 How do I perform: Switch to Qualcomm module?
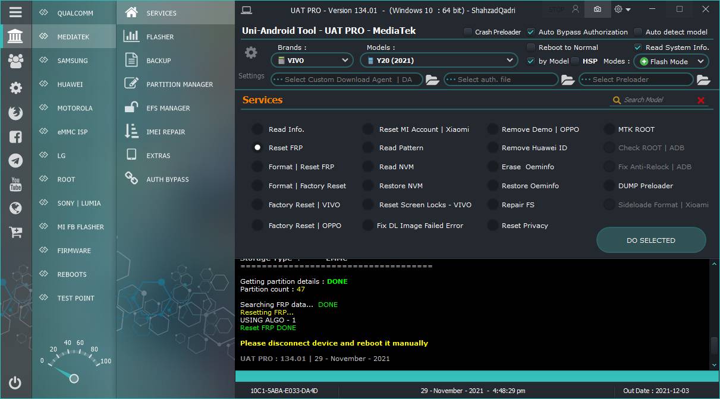tap(74, 12)
